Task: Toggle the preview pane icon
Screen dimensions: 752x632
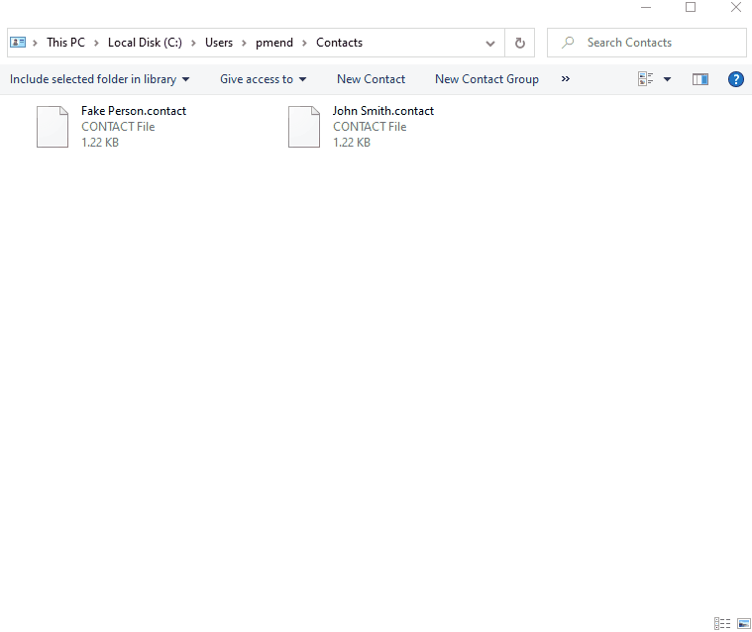Action: pos(700,79)
